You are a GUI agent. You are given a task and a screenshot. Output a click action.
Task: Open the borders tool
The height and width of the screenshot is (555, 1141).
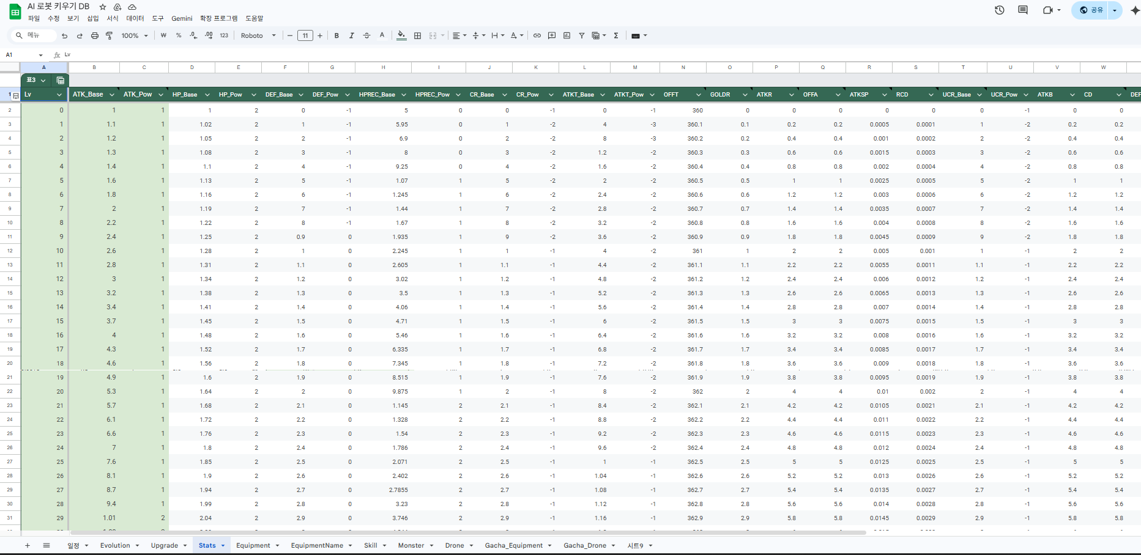417,35
